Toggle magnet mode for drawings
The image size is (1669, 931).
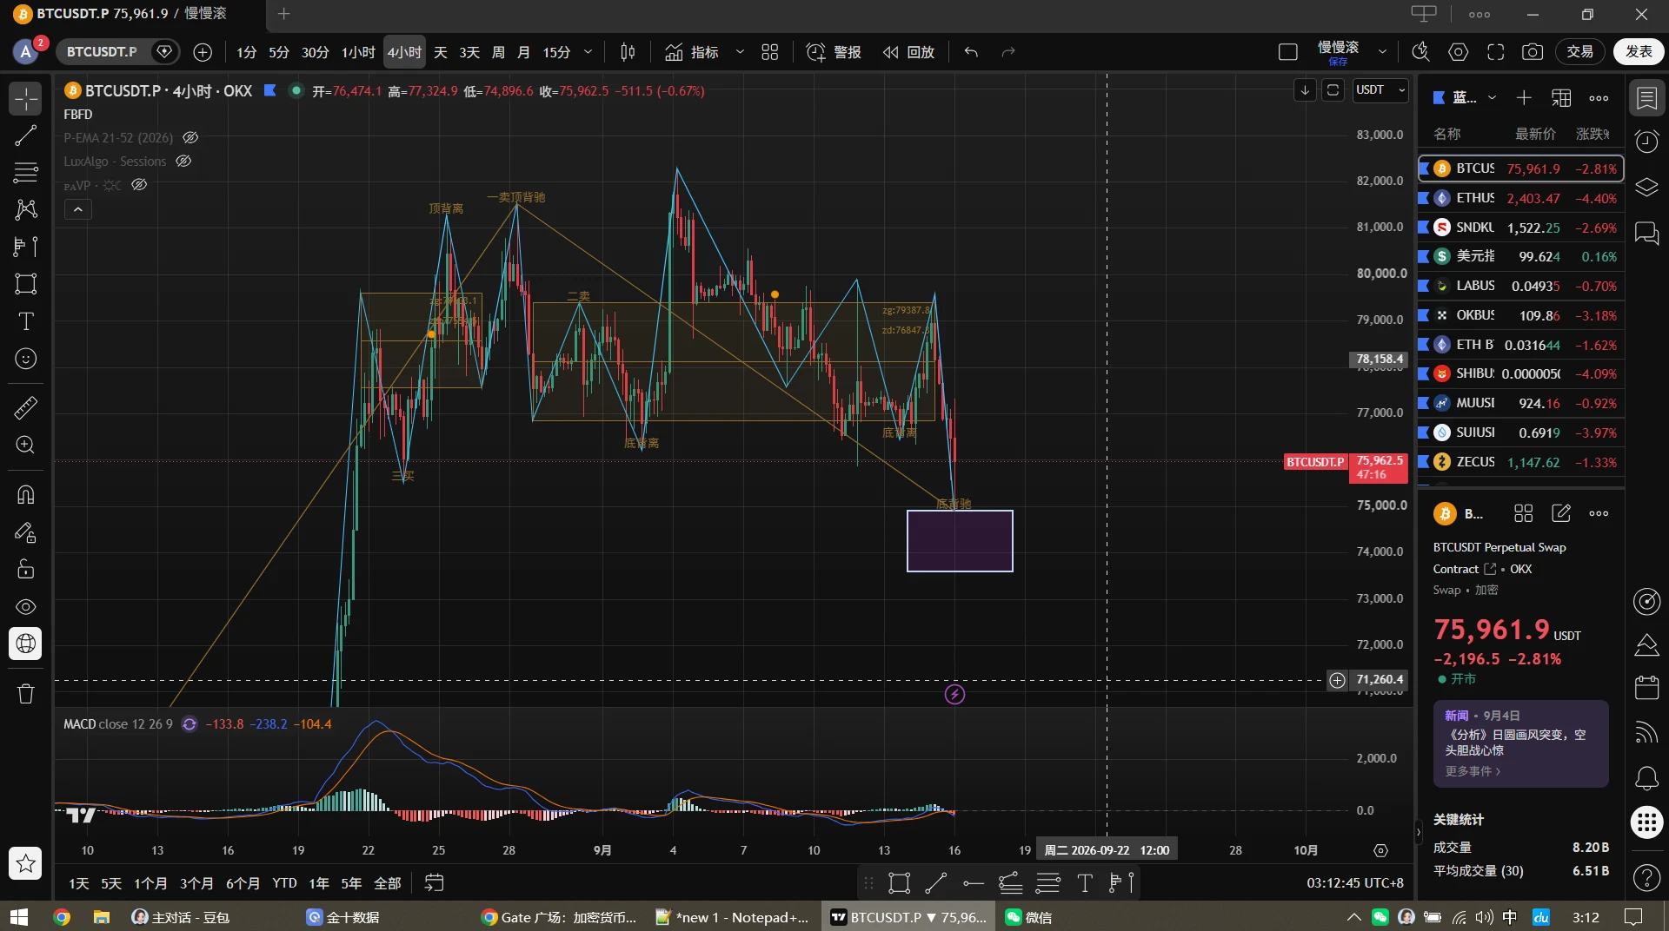(26, 494)
